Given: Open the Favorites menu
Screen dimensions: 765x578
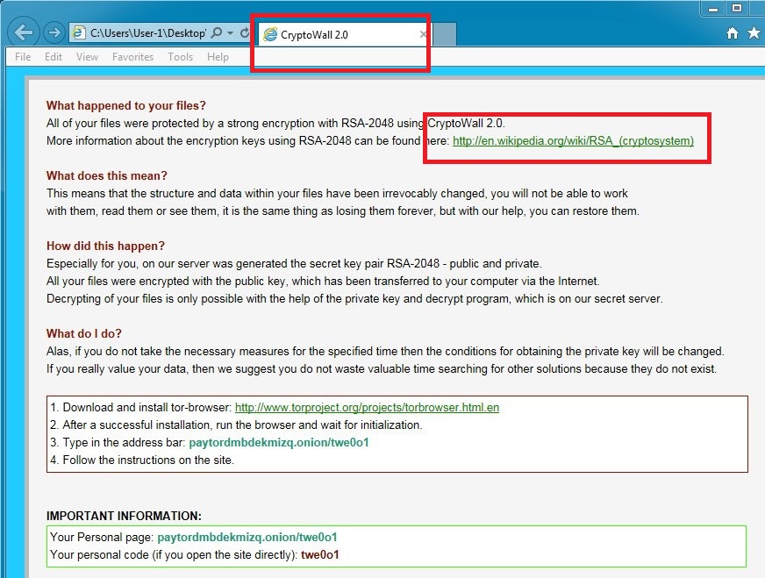Looking at the screenshot, I should click(132, 57).
